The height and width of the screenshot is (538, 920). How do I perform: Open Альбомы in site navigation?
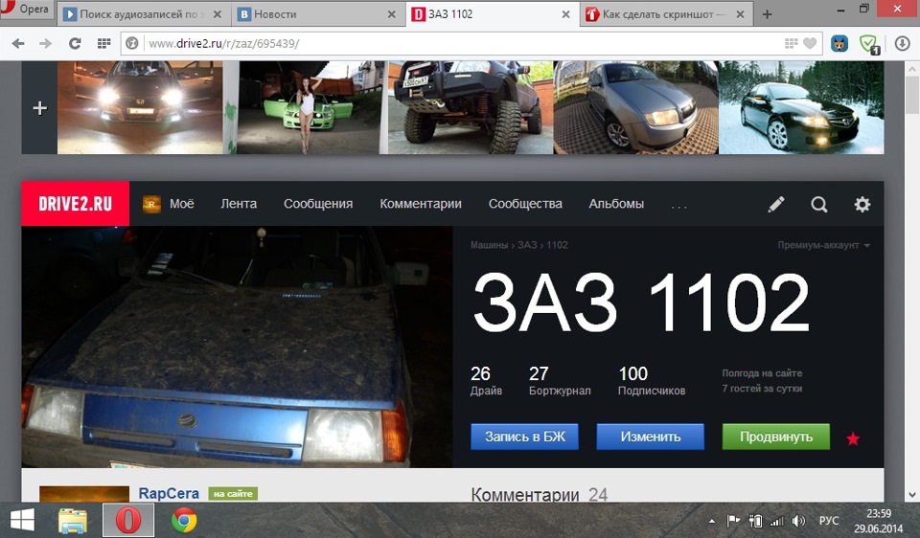pyautogui.click(x=616, y=204)
